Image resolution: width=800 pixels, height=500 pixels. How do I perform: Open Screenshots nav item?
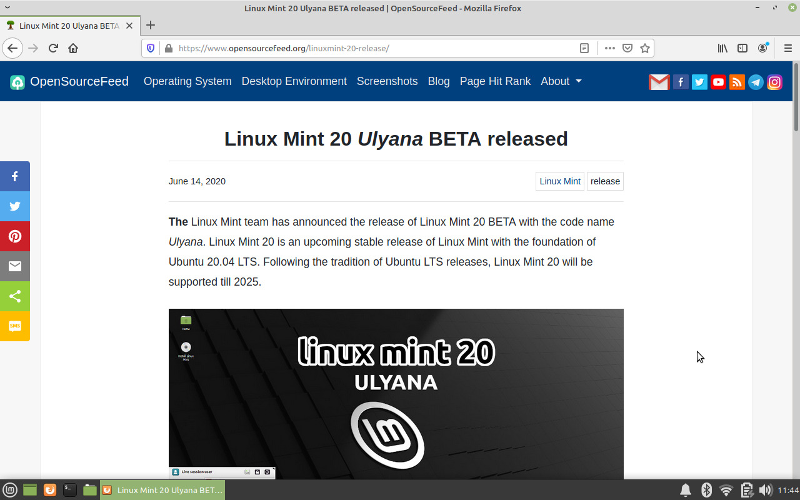387,81
